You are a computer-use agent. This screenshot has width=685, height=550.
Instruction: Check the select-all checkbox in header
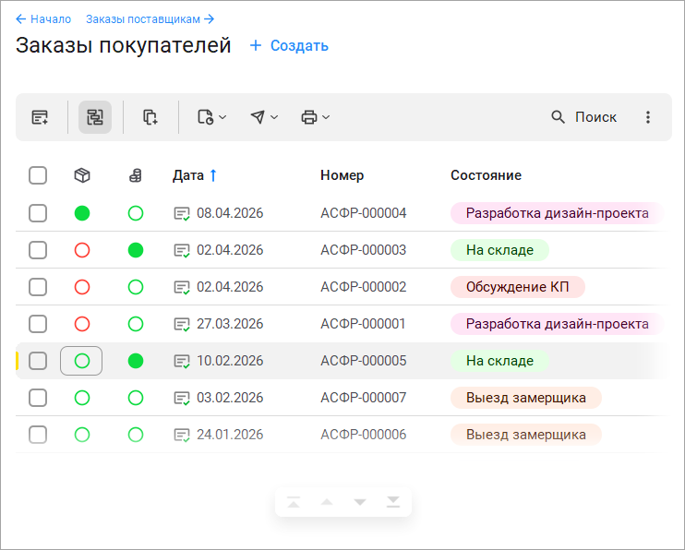coord(38,175)
